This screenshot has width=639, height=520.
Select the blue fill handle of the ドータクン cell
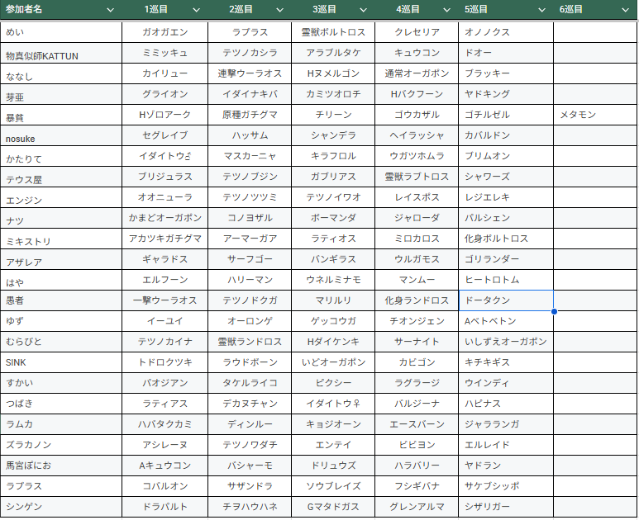(554, 311)
